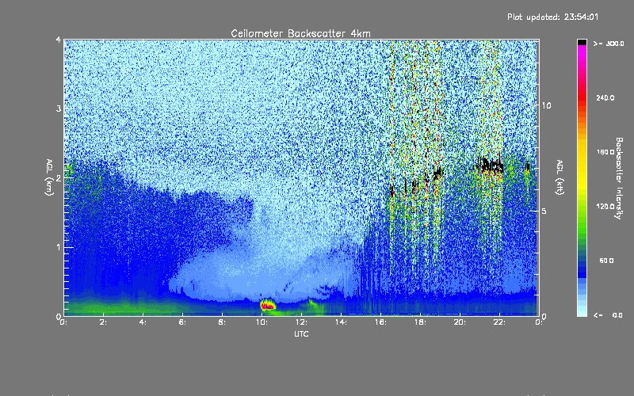Click the x-axis tick label '22:'
634x396 pixels.
click(499, 322)
